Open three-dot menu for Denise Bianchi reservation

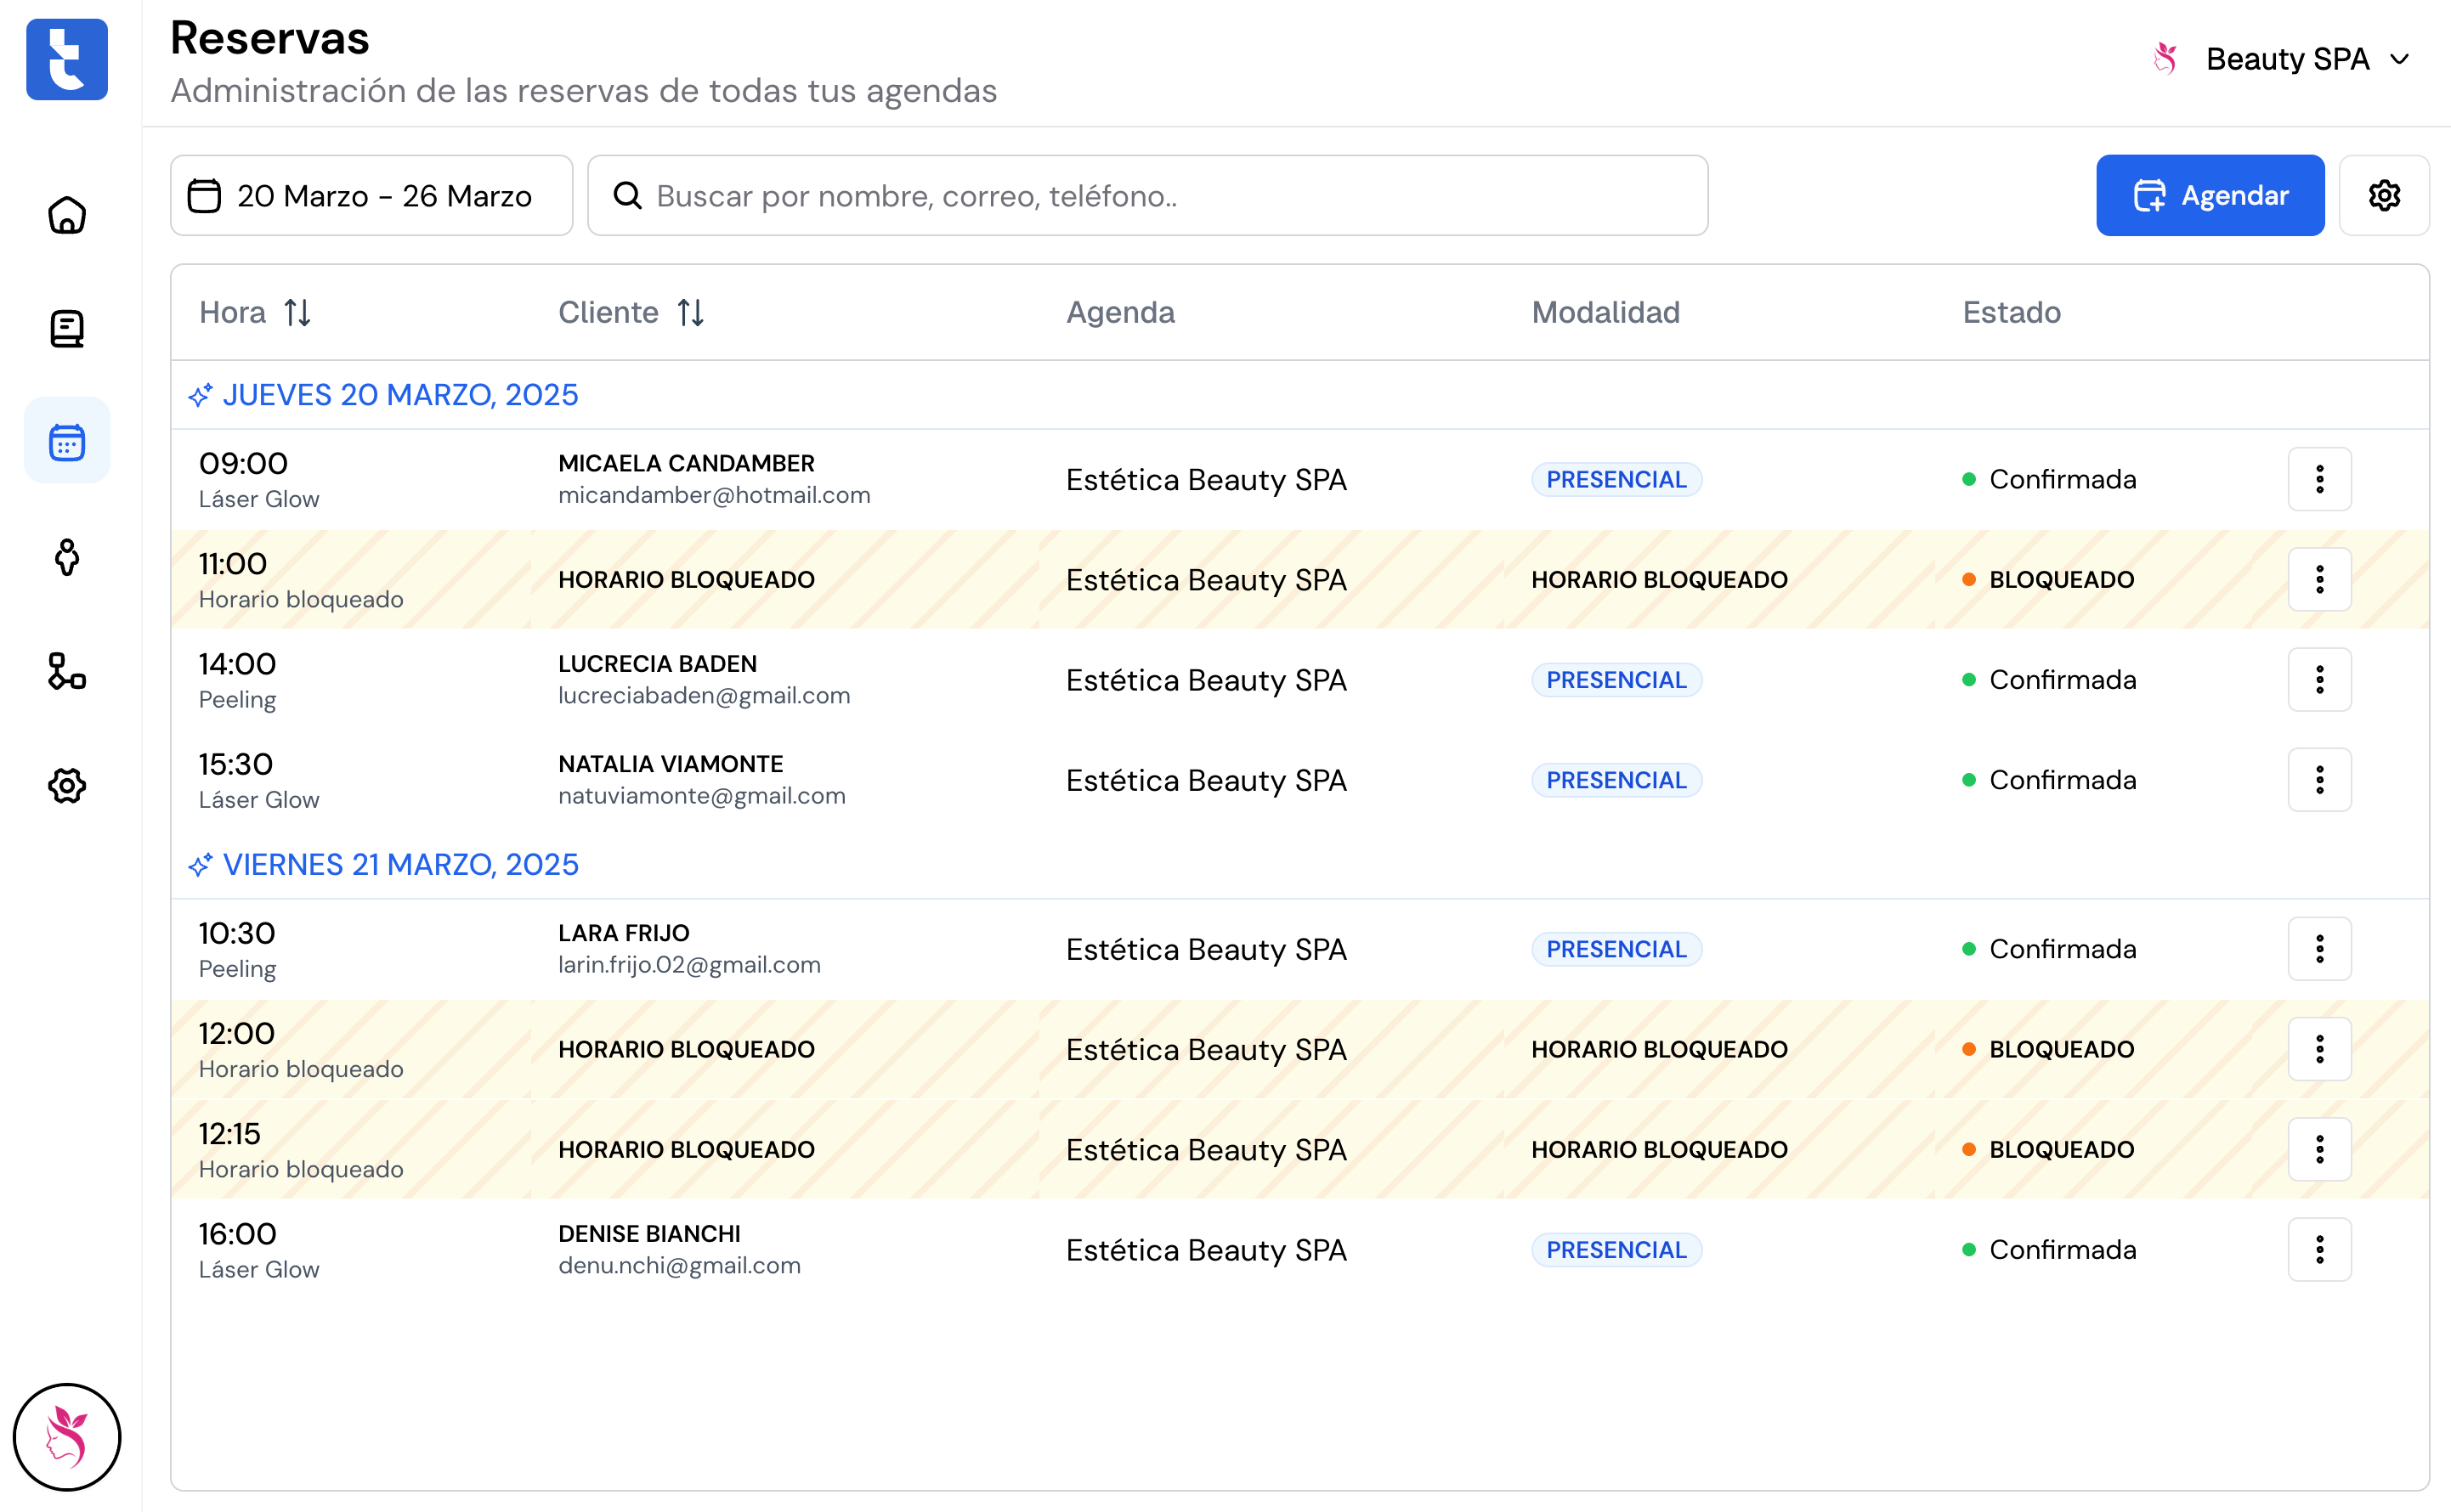click(x=2319, y=1249)
